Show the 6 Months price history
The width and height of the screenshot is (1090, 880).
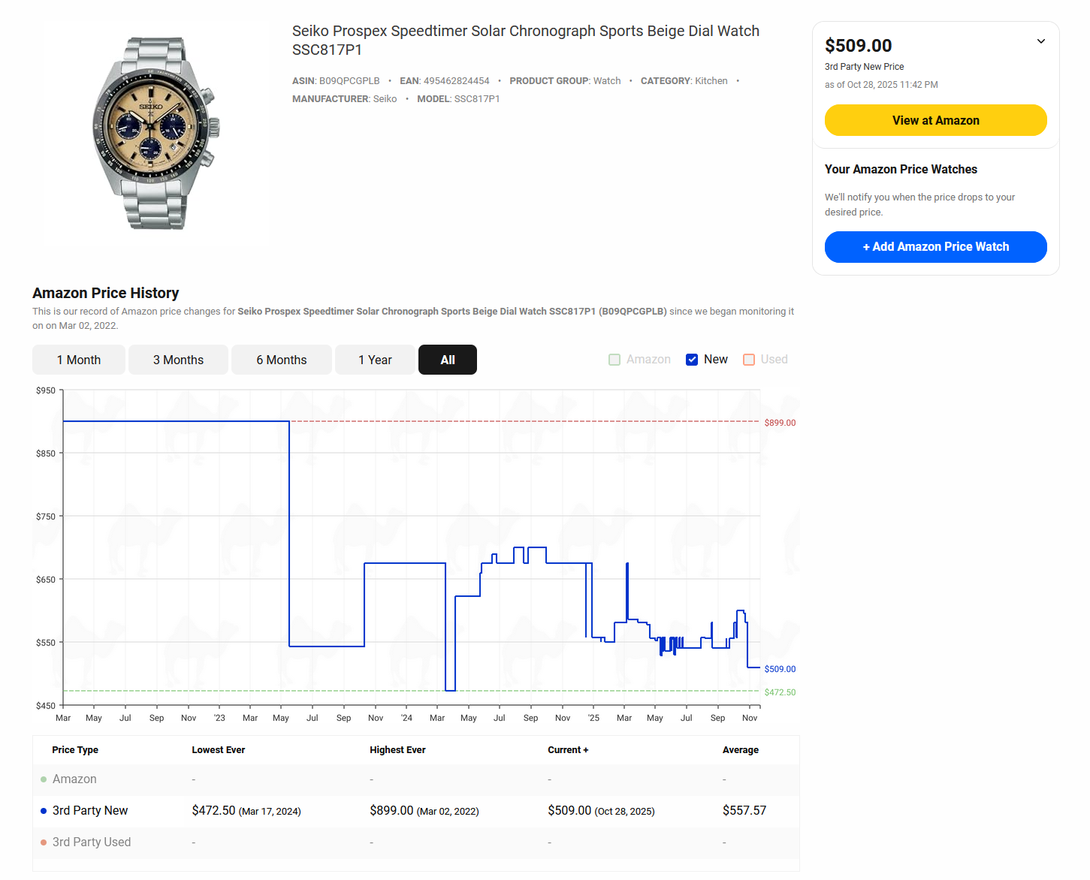point(281,360)
